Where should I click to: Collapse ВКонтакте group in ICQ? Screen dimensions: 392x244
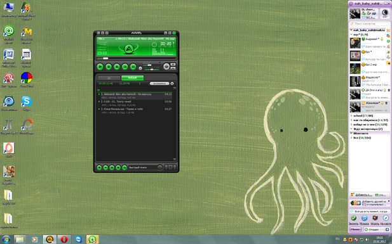pos(351,134)
